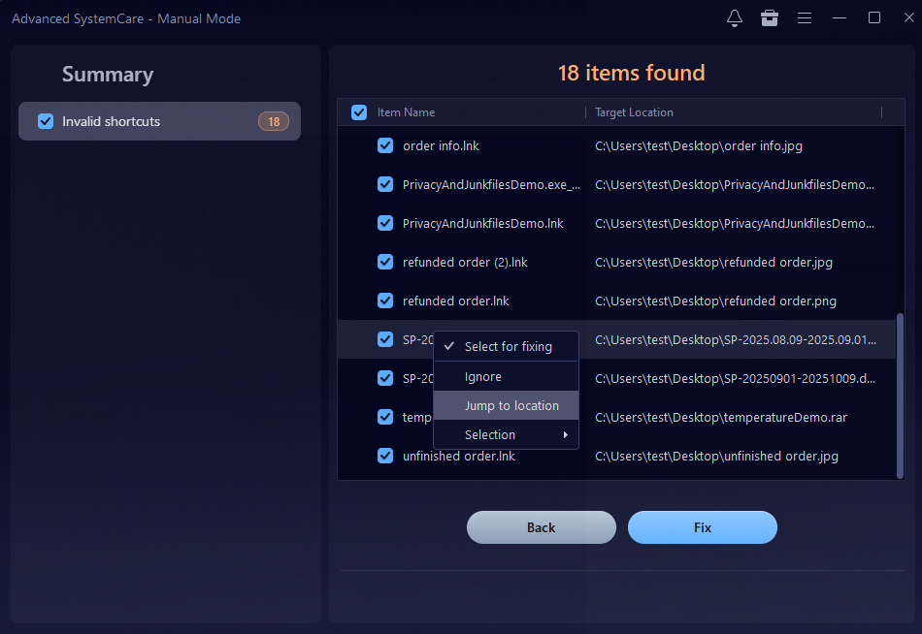Image resolution: width=922 pixels, height=634 pixels.
Task: Click the 18 count badge on Invalid shortcuts
Action: pos(274,121)
